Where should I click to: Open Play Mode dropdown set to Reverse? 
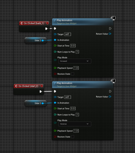coord(75,124)
